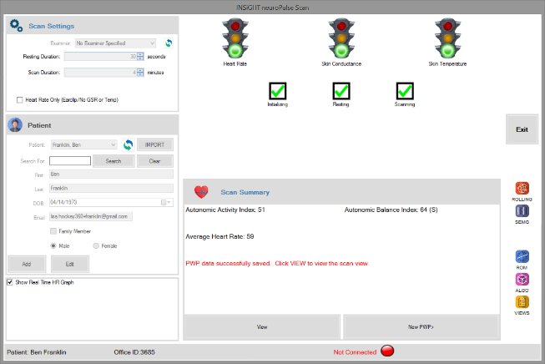This screenshot has width=545, height=364.
Task: Refresh the examiner list icon
Action: point(169,43)
